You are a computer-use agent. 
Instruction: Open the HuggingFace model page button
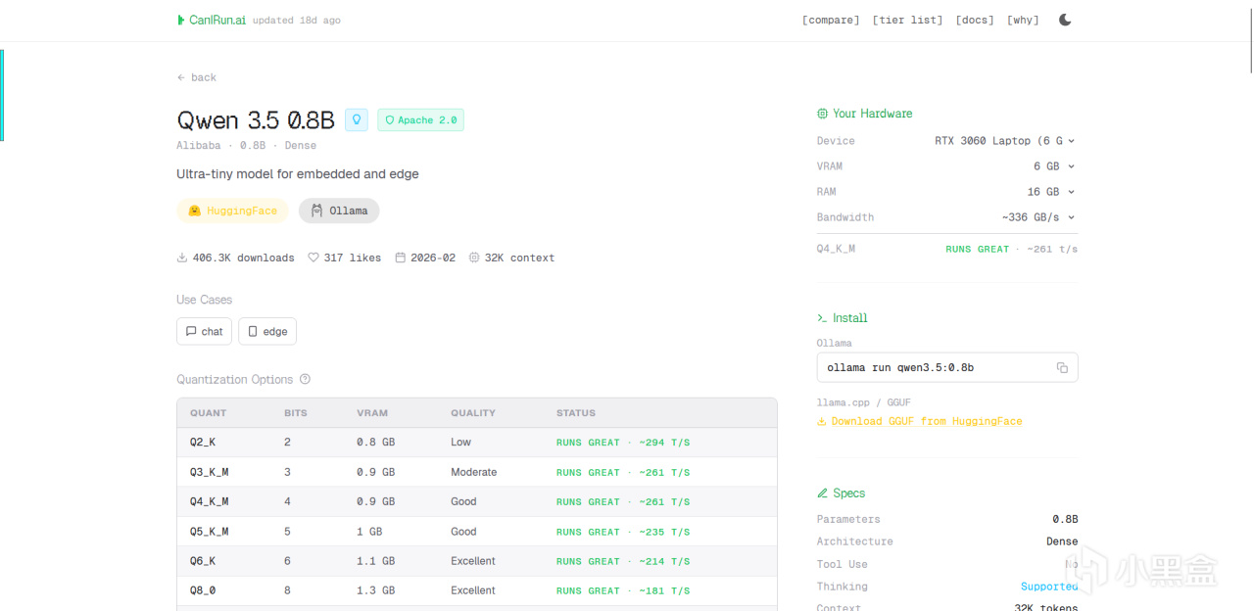(232, 211)
